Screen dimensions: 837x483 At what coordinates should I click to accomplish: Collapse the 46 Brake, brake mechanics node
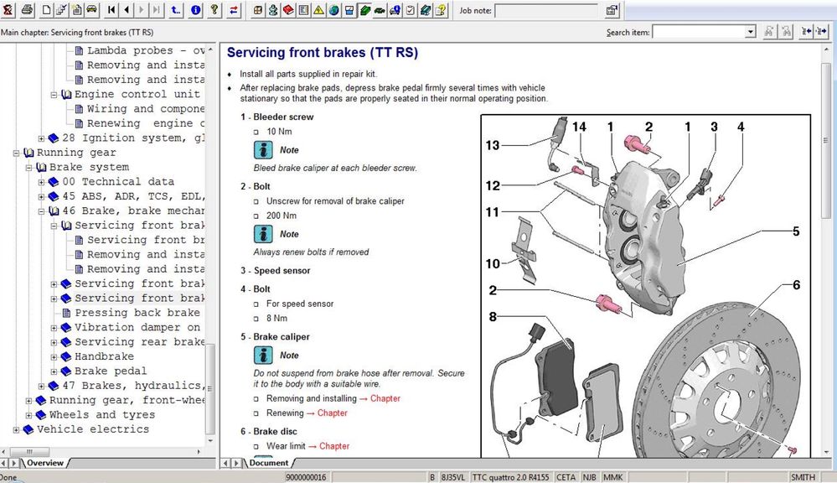(x=41, y=211)
